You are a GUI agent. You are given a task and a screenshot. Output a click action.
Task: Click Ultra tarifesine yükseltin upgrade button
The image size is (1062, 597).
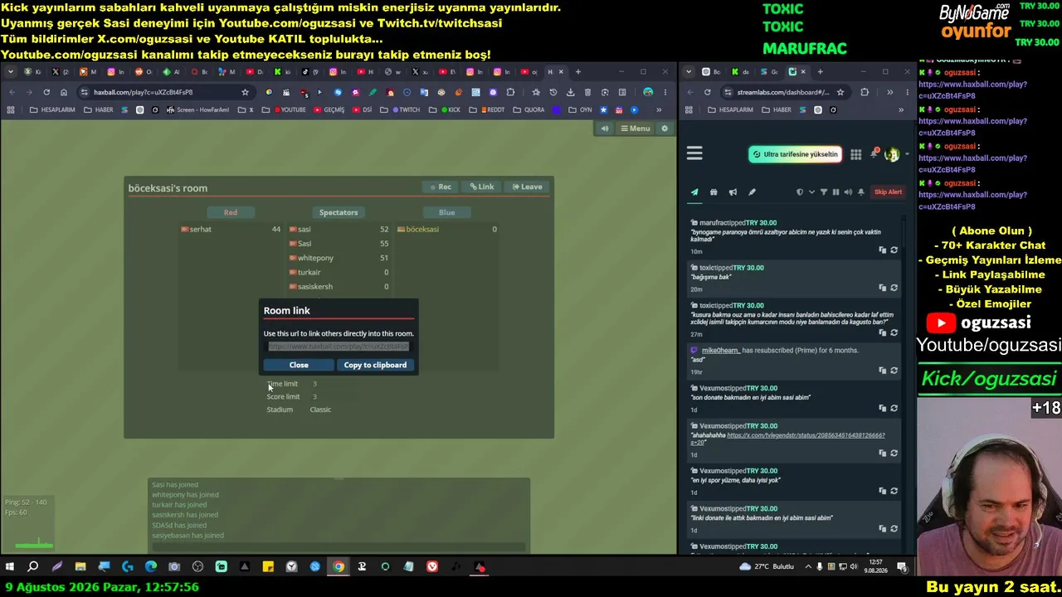pyautogui.click(x=796, y=154)
